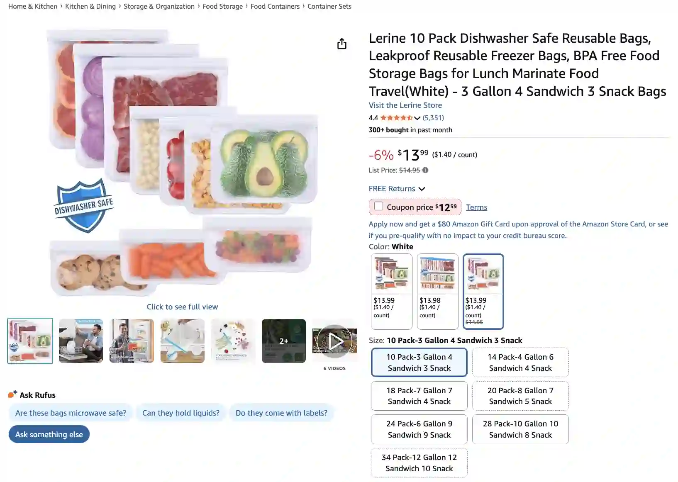
Task: Check the Coupon price checkbox
Action: click(x=378, y=207)
